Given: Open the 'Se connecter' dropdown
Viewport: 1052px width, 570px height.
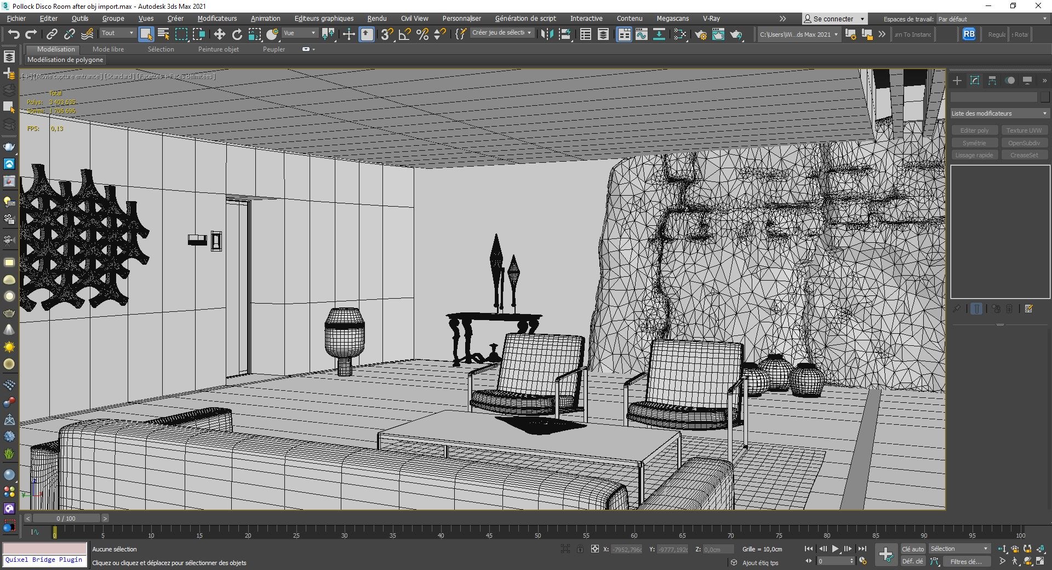Looking at the screenshot, I should coord(834,19).
